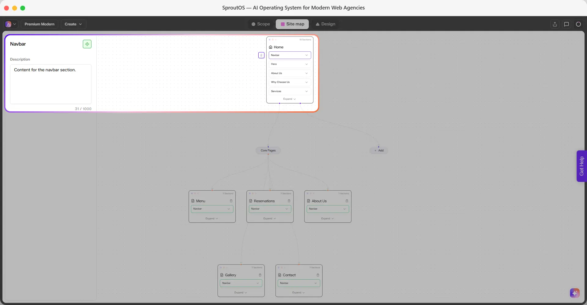Click the Premium Modern project button
The width and height of the screenshot is (587, 305).
point(39,24)
